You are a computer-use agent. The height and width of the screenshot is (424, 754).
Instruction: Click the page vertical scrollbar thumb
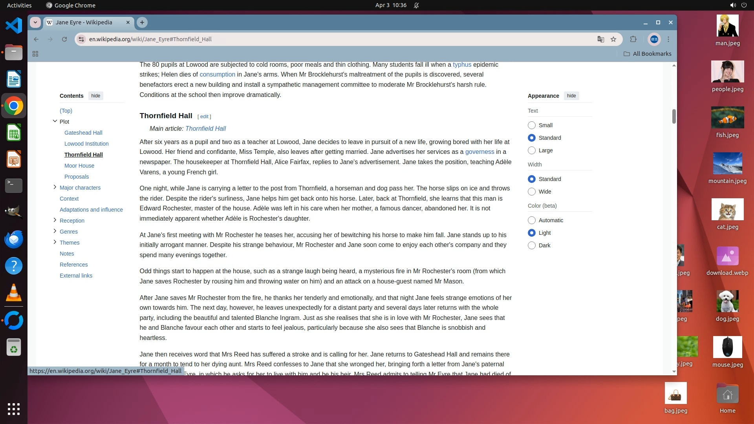(674, 116)
